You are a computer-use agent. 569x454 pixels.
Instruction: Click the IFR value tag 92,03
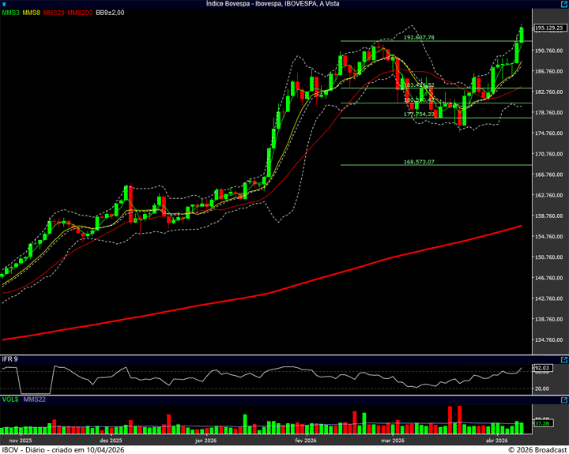[x=542, y=368]
